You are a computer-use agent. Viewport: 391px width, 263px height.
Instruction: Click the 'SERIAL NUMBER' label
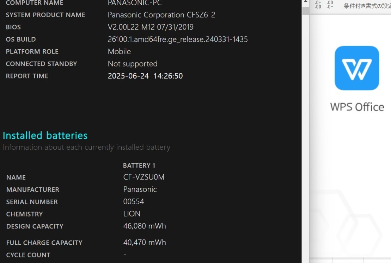pyautogui.click(x=32, y=202)
